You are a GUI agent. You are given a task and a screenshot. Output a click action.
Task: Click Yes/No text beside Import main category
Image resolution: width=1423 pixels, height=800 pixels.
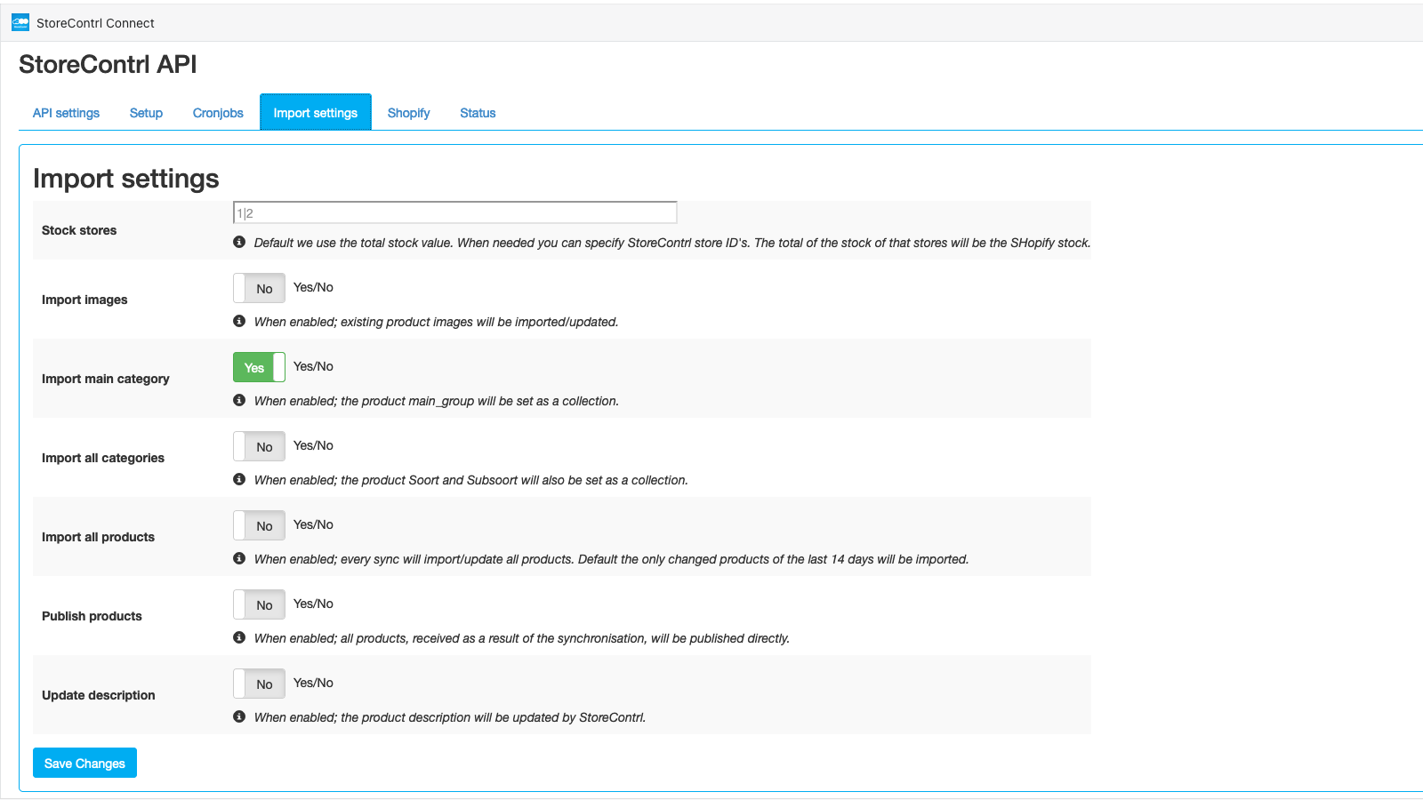click(x=313, y=366)
